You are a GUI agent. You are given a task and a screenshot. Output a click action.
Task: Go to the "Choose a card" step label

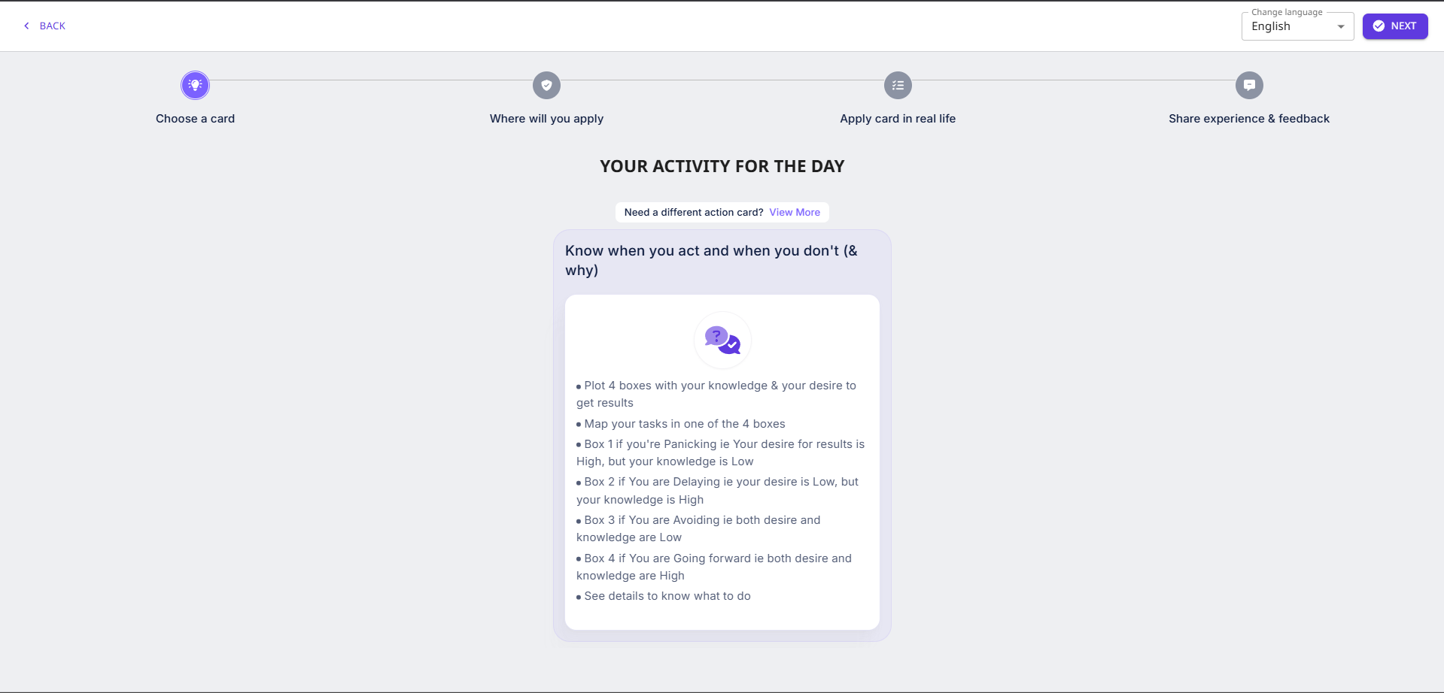[x=196, y=119]
